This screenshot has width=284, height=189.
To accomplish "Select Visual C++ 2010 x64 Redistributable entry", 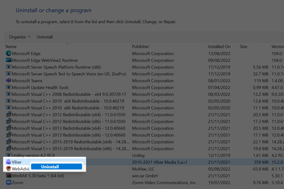I will click(x=68, y=101).
